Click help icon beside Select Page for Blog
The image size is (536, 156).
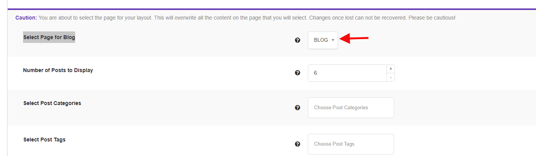(x=298, y=40)
